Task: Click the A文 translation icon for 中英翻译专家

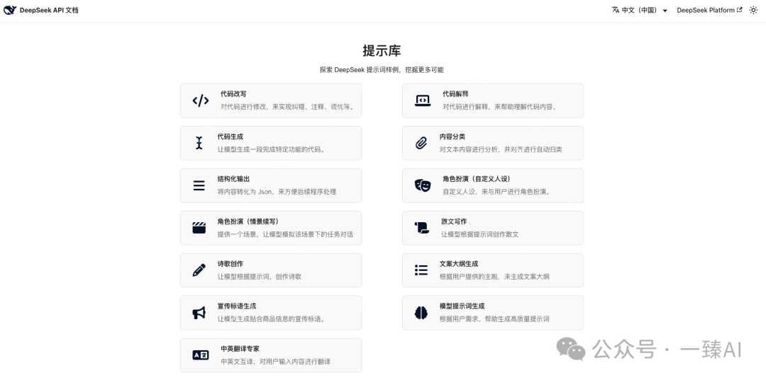Action: pos(200,355)
